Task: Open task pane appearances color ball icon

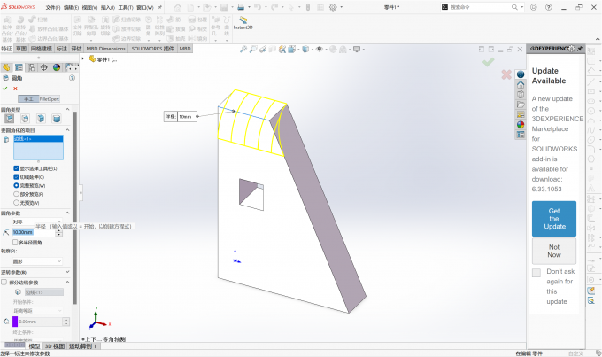Action: [521, 125]
